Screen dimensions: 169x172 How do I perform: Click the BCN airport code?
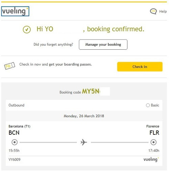click(x=14, y=133)
